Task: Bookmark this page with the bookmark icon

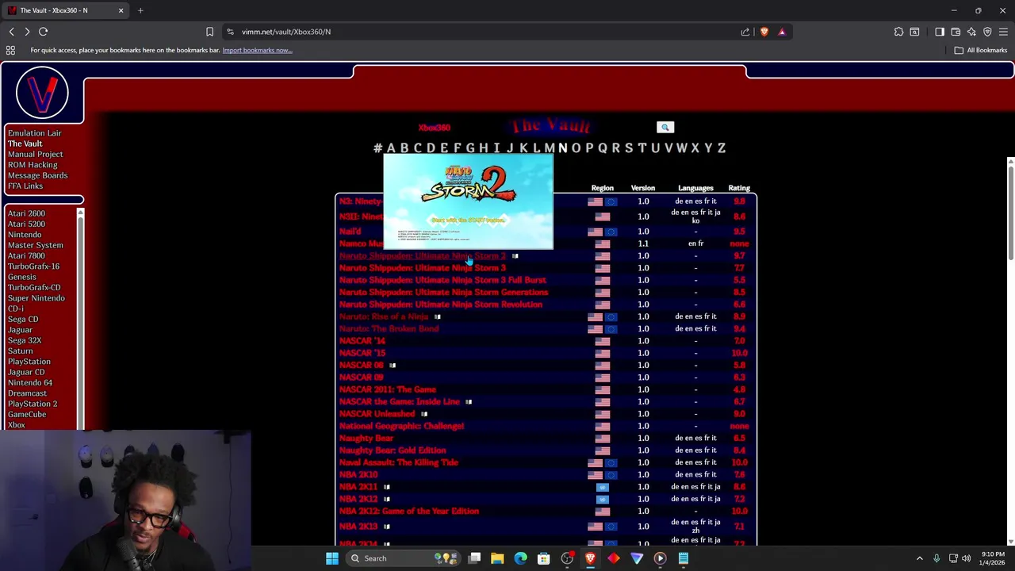Action: 209,32
